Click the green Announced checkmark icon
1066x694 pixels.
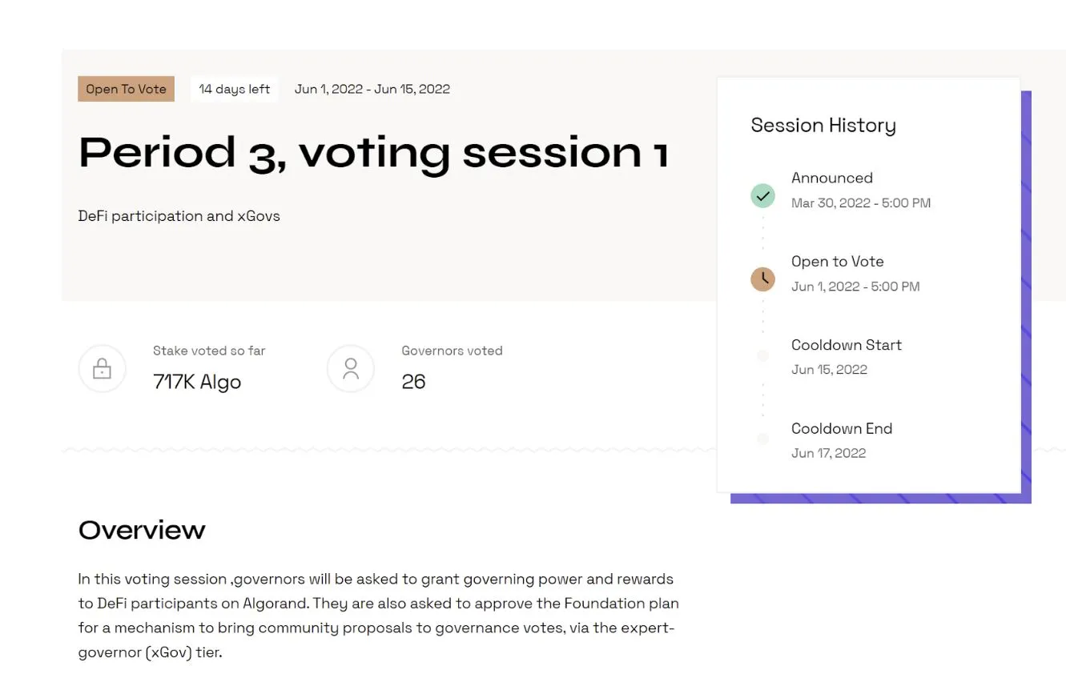tap(762, 195)
